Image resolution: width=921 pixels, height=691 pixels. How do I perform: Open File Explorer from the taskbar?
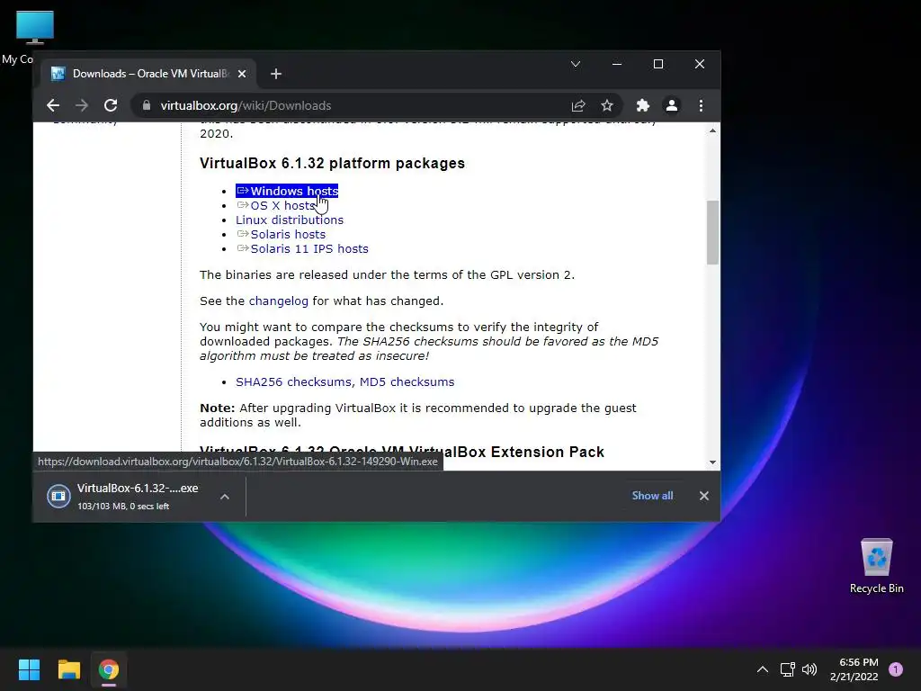tap(68, 669)
